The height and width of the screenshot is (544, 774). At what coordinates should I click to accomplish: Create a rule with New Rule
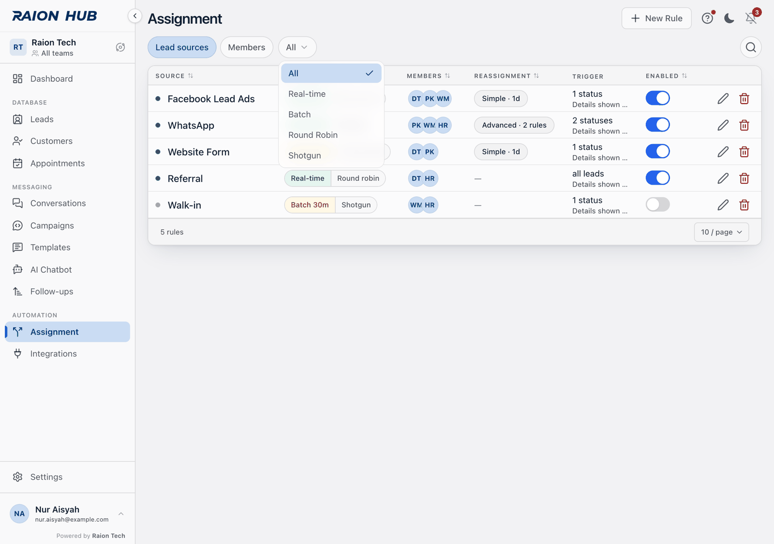(656, 18)
